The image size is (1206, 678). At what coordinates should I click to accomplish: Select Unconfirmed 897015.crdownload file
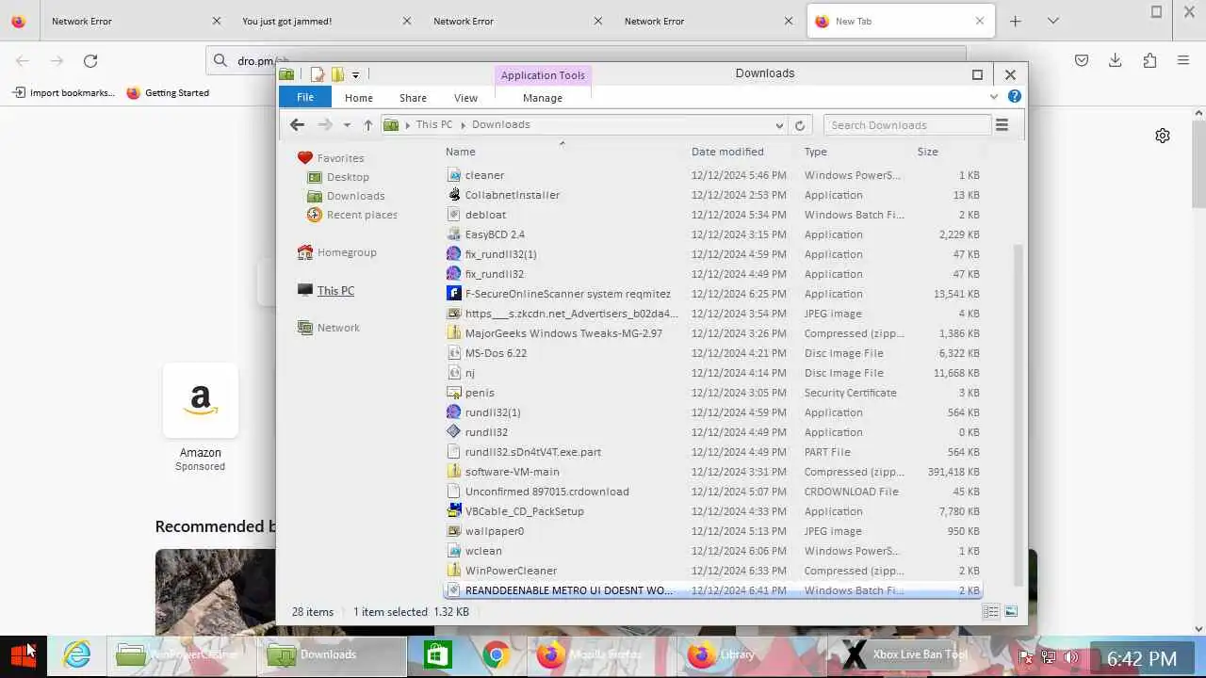711,492
